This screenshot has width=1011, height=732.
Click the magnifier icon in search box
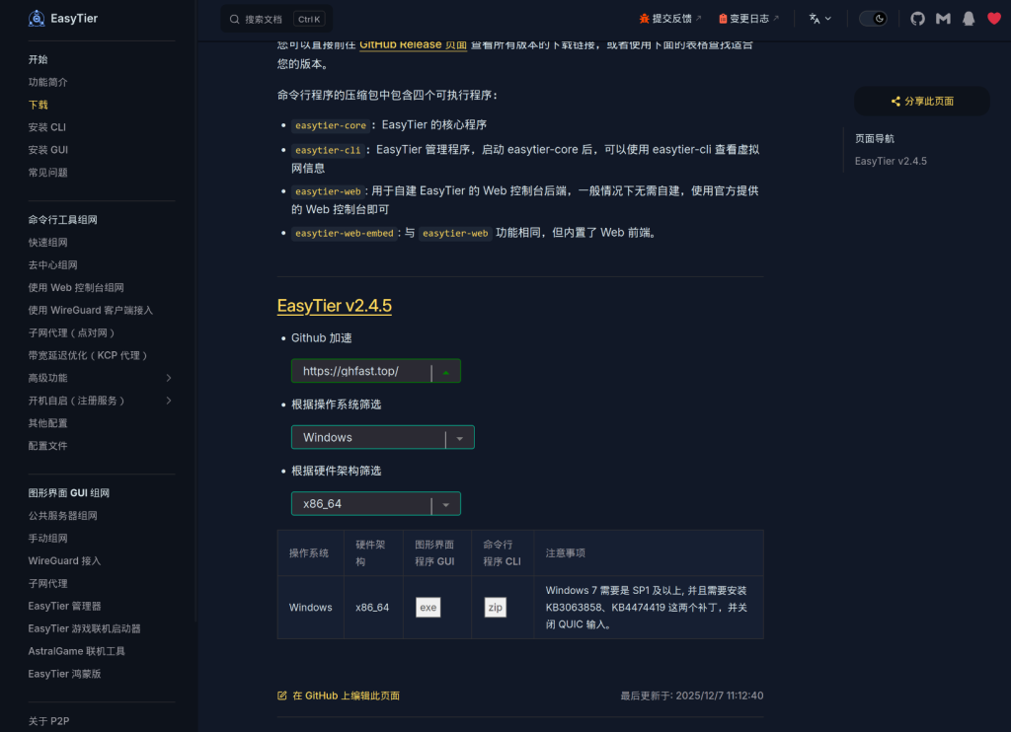(235, 19)
